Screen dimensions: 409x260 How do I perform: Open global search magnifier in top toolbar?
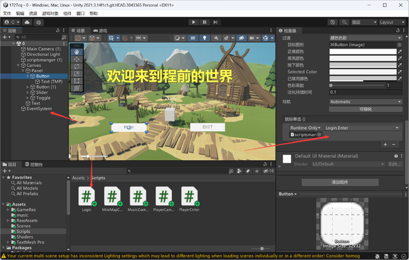pyautogui.click(x=344, y=22)
